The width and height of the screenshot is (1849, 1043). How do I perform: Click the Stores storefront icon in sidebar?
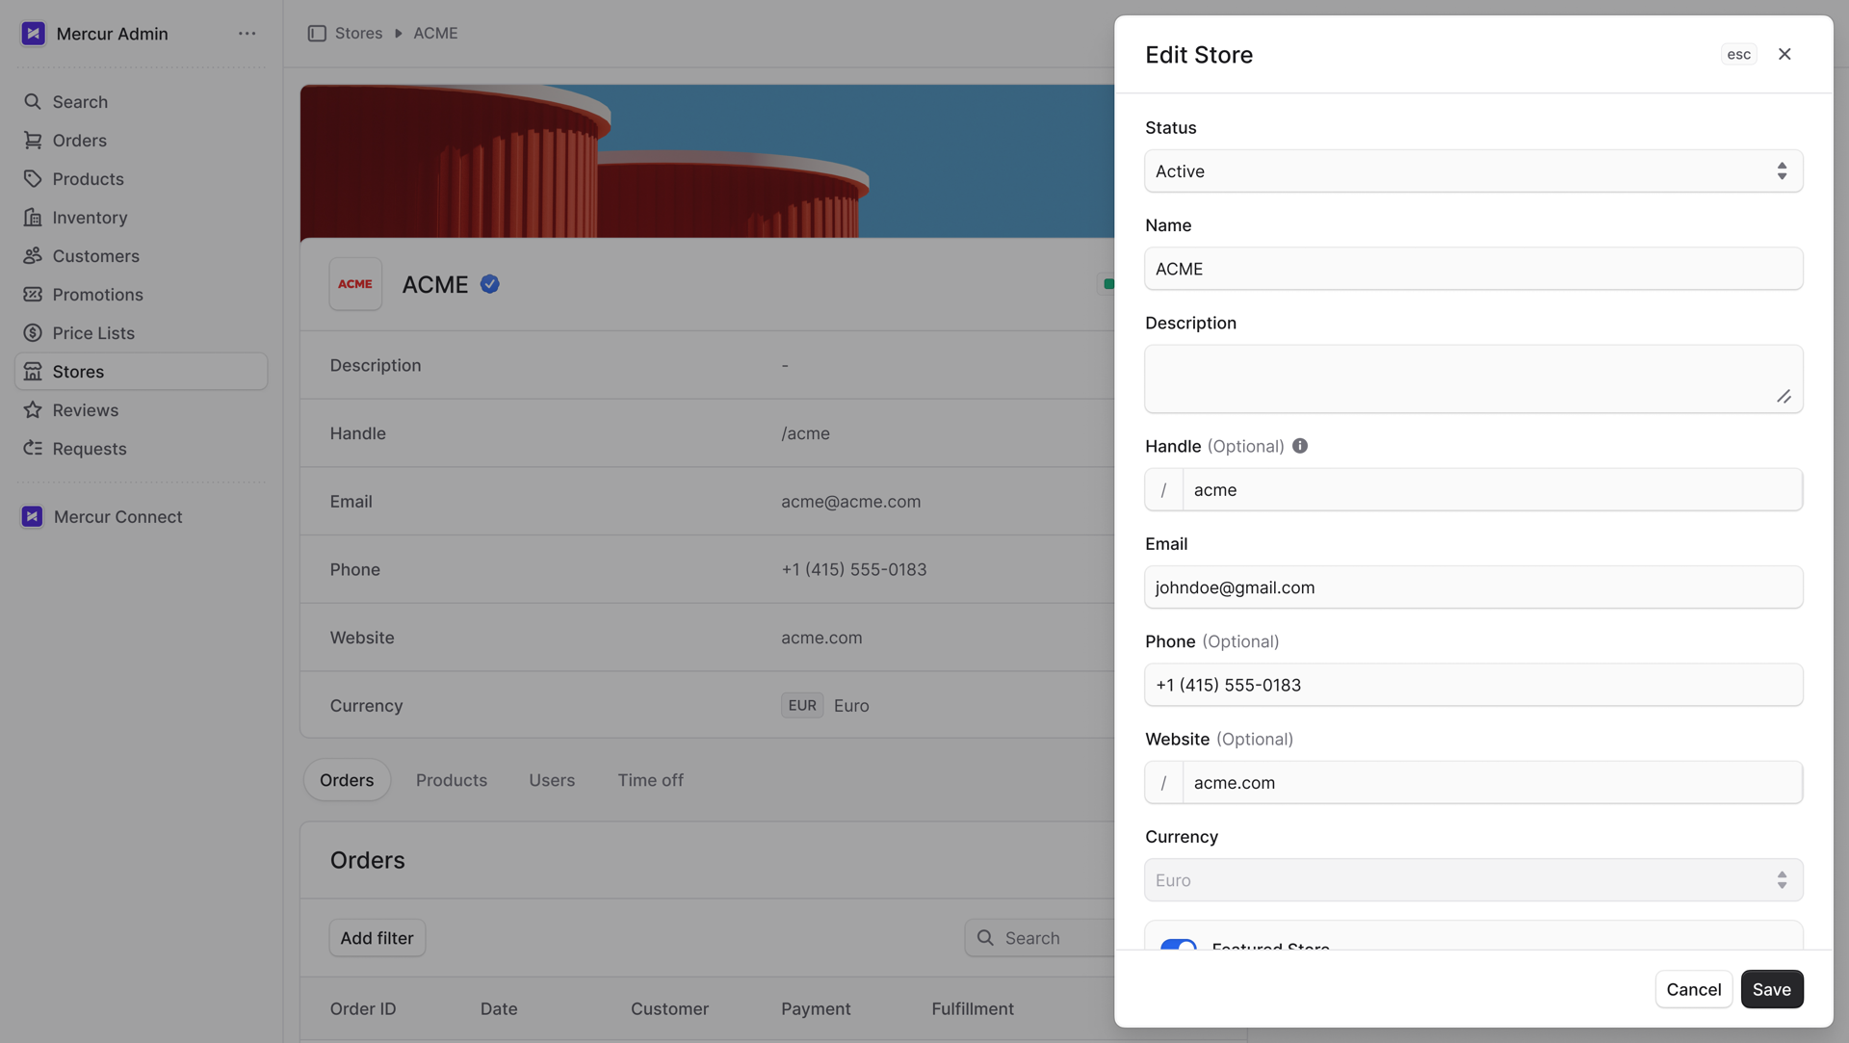point(33,372)
